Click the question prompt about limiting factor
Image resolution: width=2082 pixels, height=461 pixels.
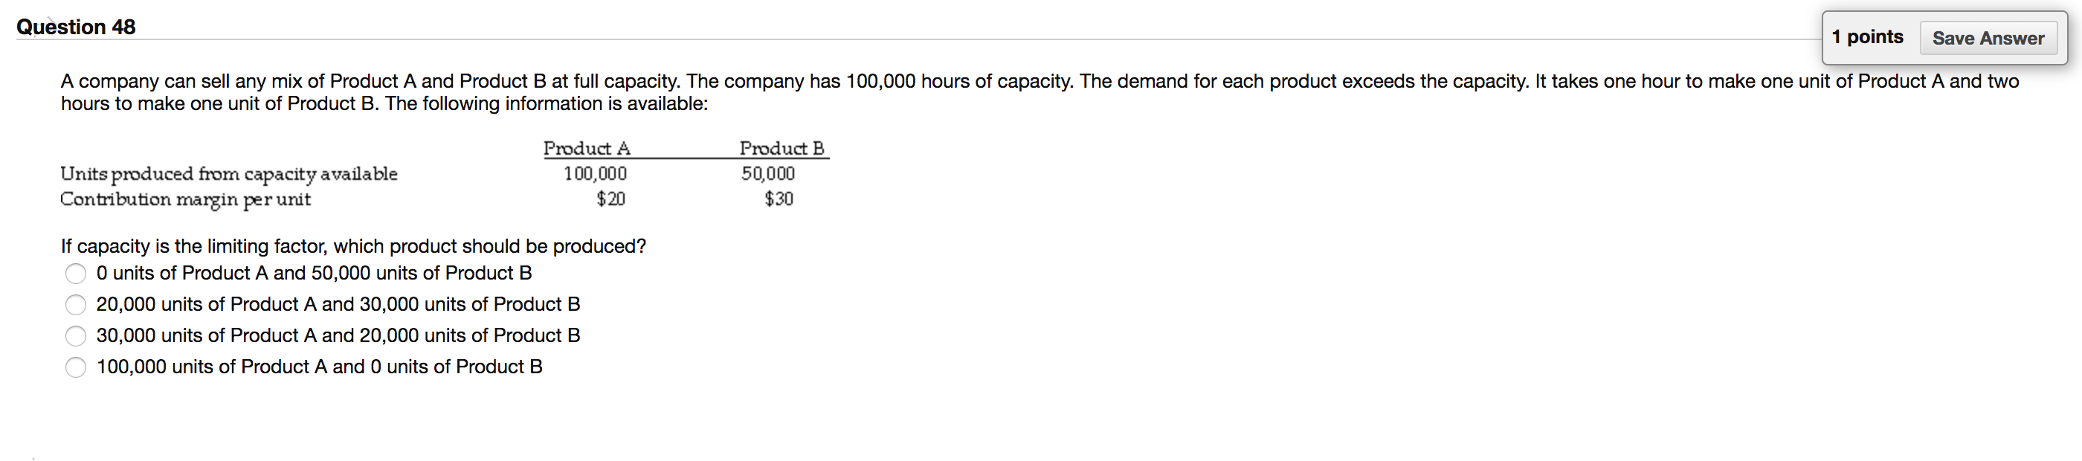click(352, 246)
